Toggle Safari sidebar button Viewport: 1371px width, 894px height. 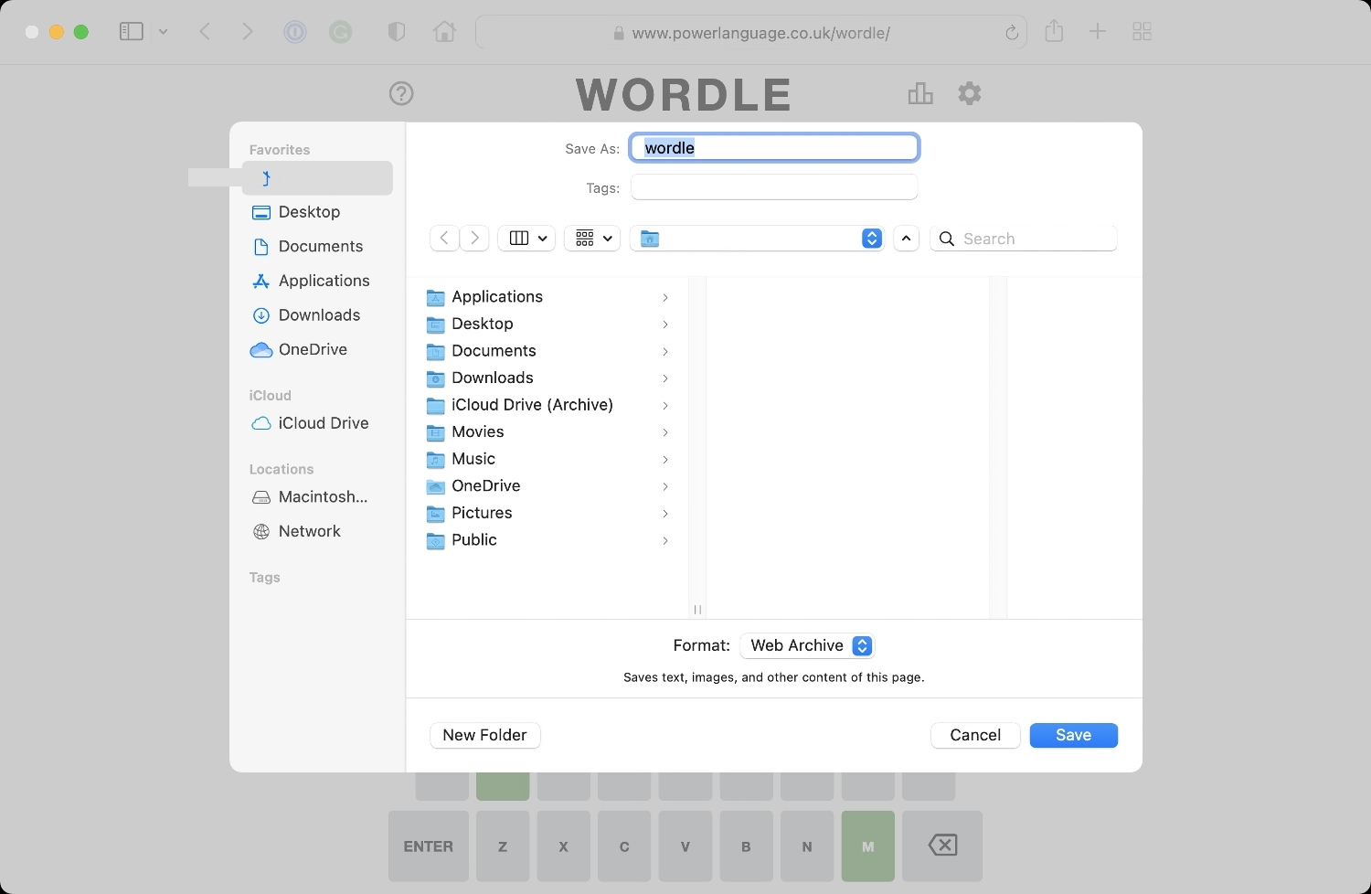pos(132,32)
